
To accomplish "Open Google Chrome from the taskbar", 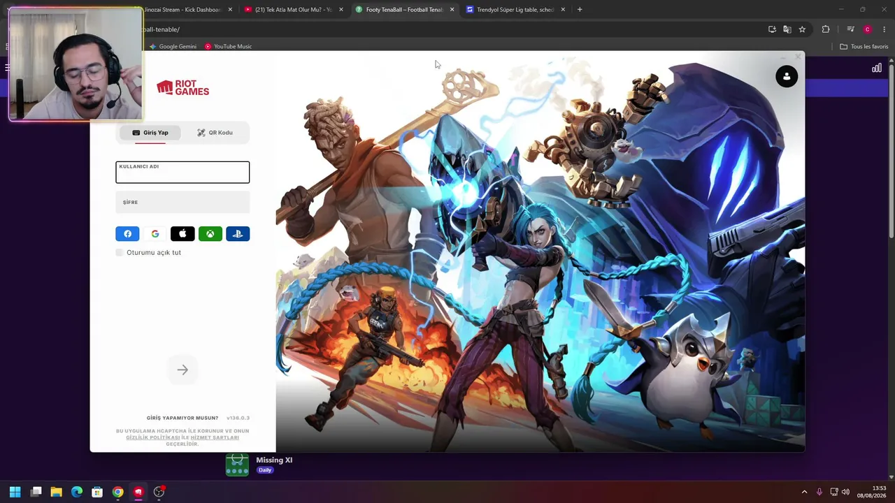I will (x=117, y=492).
